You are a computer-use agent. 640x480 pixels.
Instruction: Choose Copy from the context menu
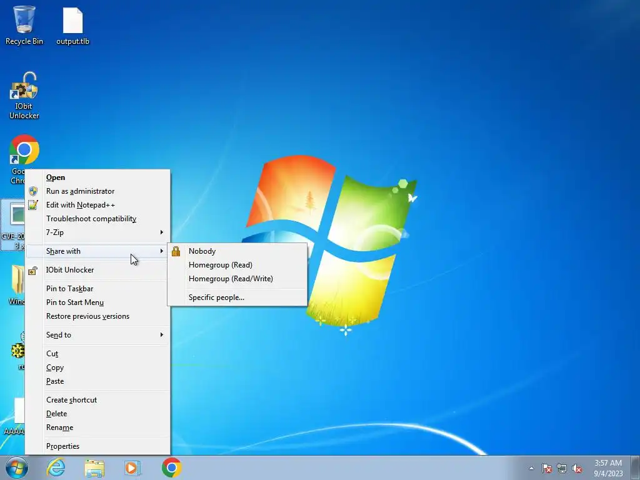(x=98, y=367)
